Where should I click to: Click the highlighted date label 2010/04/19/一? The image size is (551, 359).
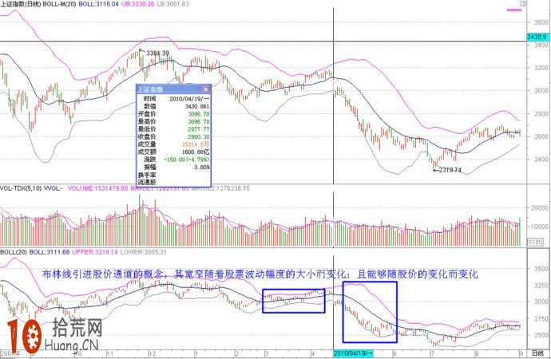click(x=354, y=353)
